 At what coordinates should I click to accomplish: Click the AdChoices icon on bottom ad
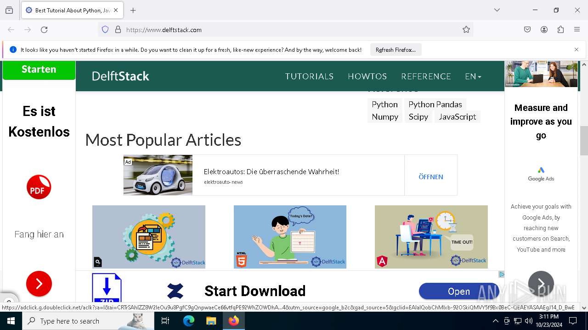coord(501,274)
